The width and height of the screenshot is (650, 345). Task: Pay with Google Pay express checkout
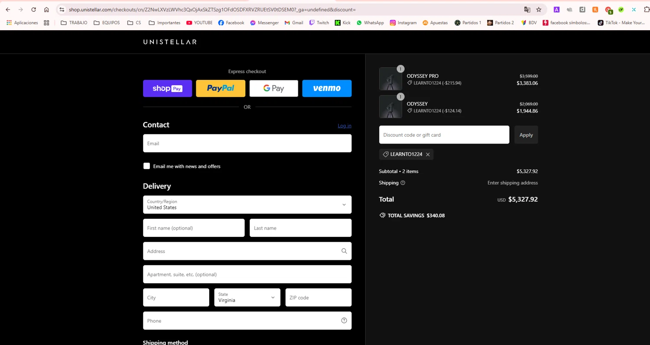click(x=273, y=88)
